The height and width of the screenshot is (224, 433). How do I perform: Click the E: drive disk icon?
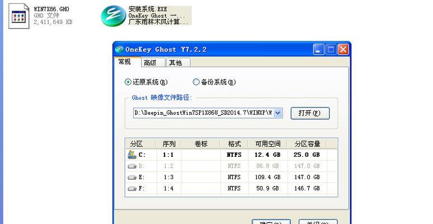(x=132, y=178)
